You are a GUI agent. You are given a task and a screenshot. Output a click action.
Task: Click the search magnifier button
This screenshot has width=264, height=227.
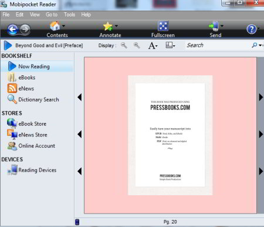[255, 45]
